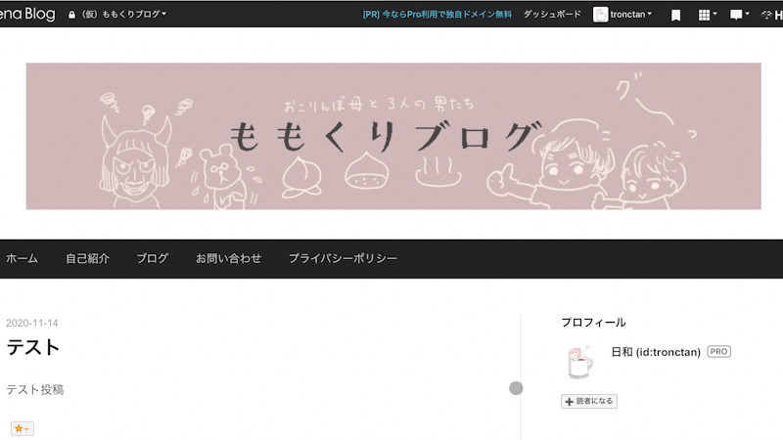The height and width of the screenshot is (440, 783).
Task: Click the profile avatar image of the mug
Action: (x=580, y=362)
